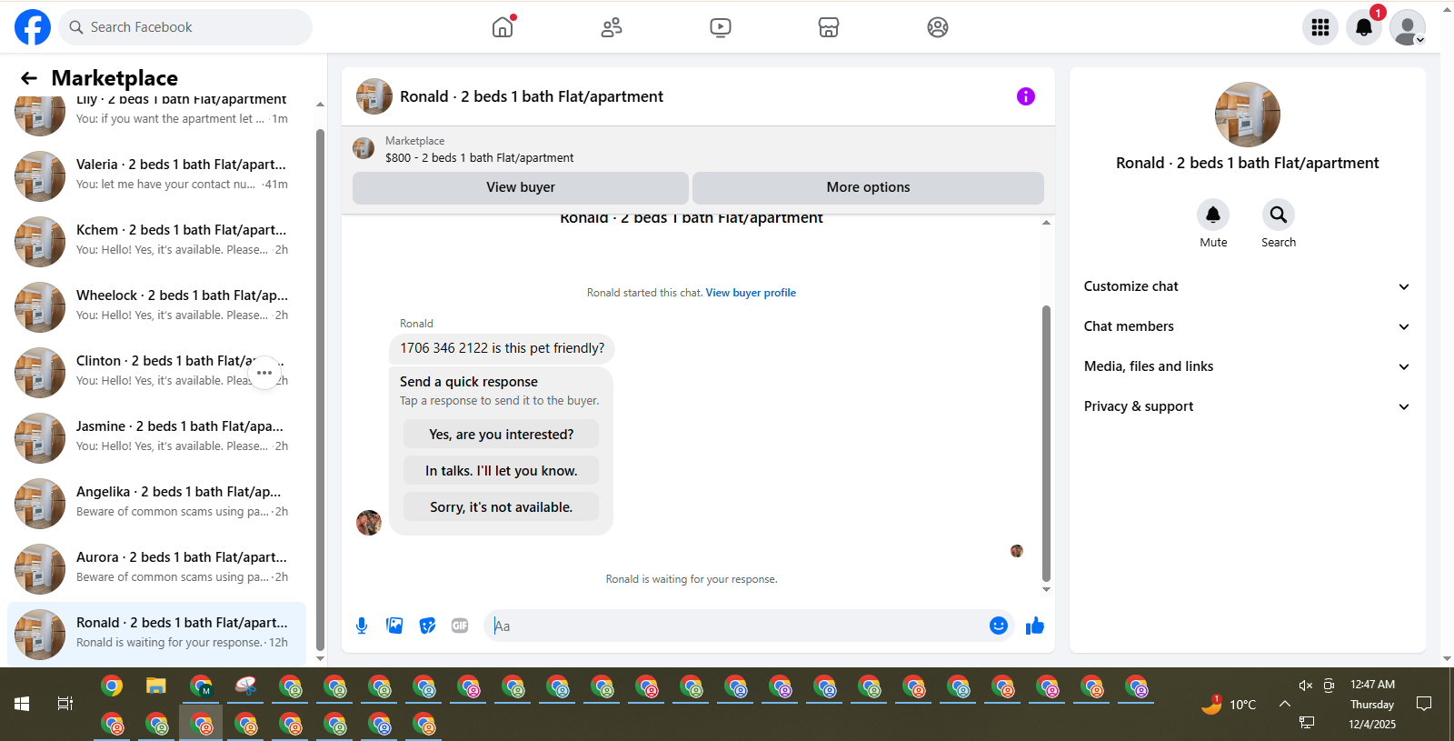
Task: Pick a GIF with the GIF icon
Action: [460, 626]
